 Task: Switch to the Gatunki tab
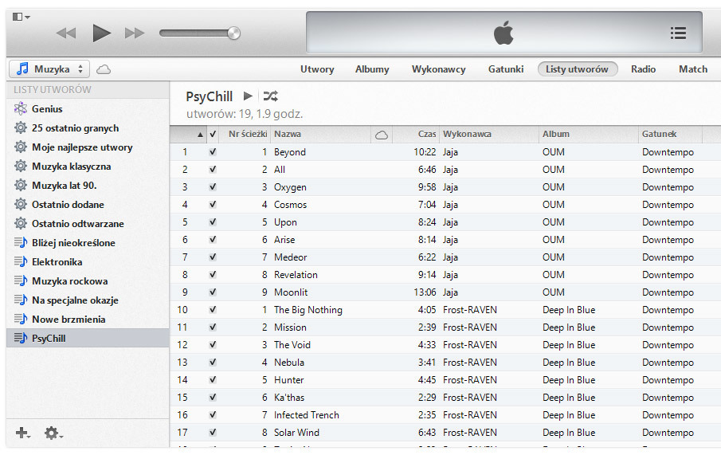(x=506, y=69)
